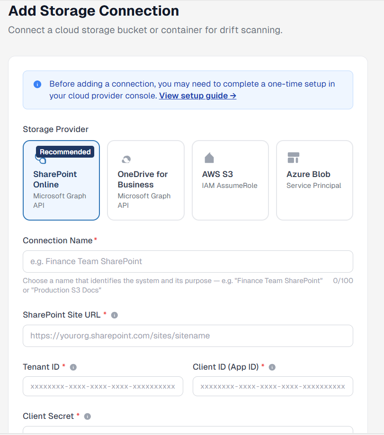Focus the SharePoint Site URL field
384x435 pixels.
pos(188,336)
